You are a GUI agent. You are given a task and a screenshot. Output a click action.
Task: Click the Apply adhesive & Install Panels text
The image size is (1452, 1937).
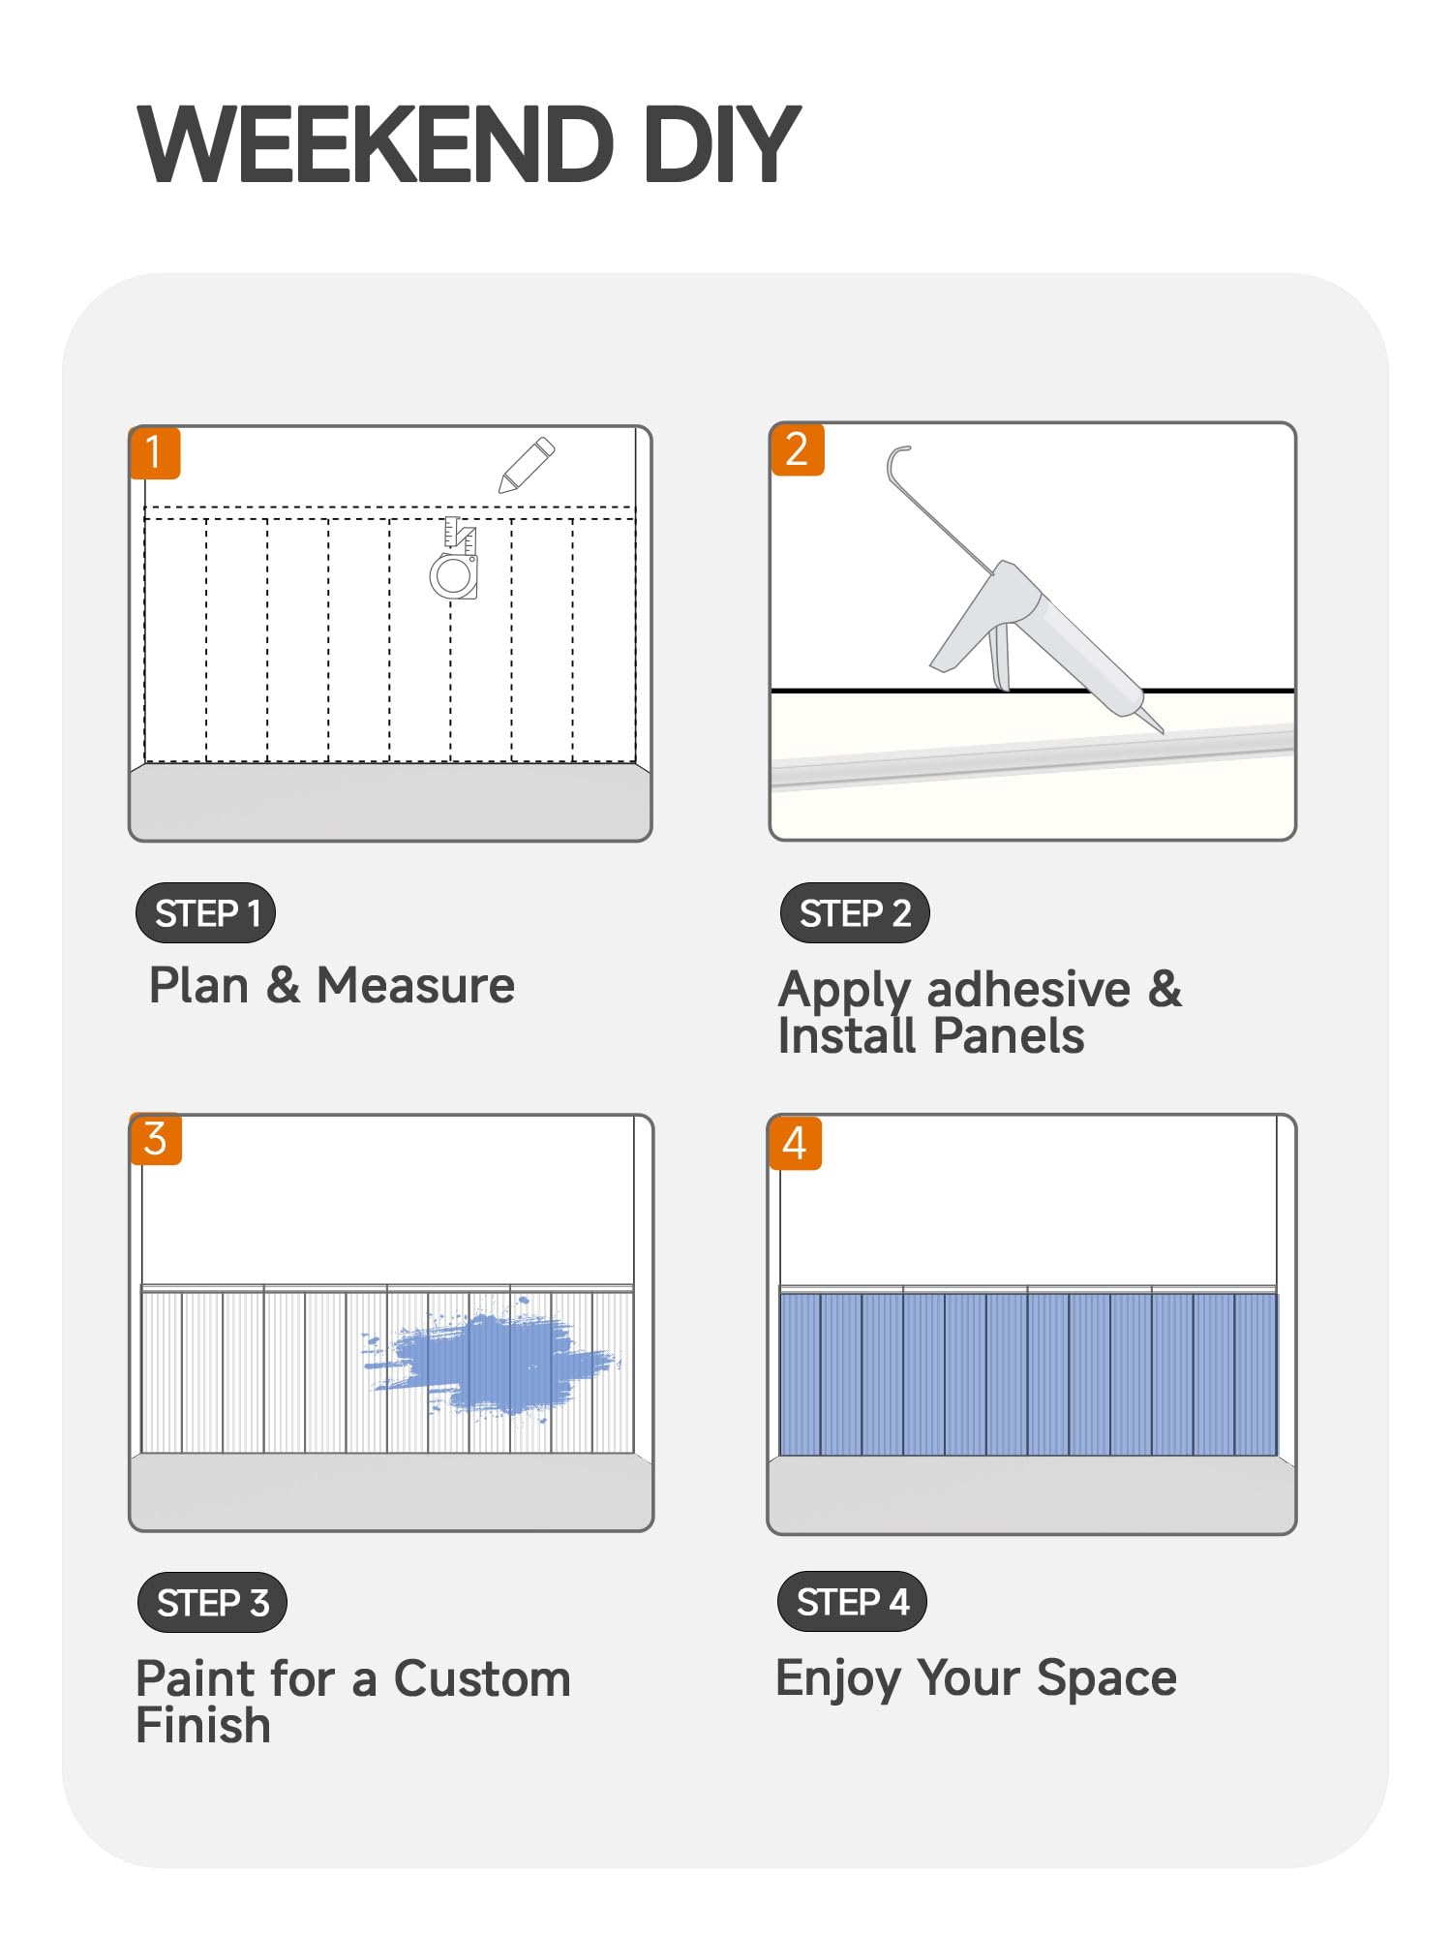click(x=980, y=1013)
